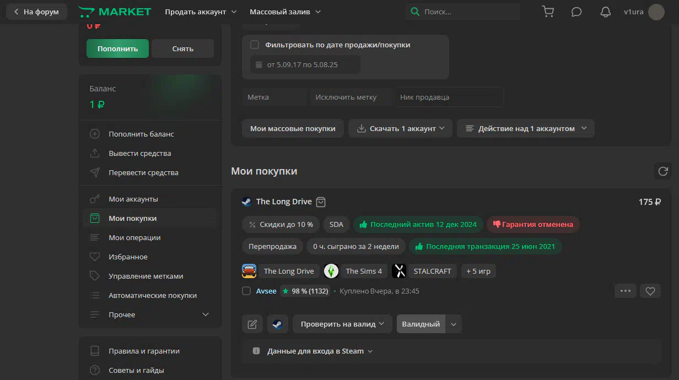679x380 pixels.
Task: Click the Метка input field
Action: (274, 97)
